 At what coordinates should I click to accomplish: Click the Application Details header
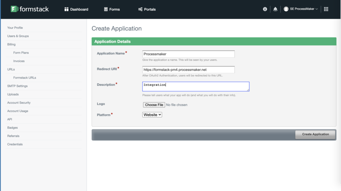(214, 42)
